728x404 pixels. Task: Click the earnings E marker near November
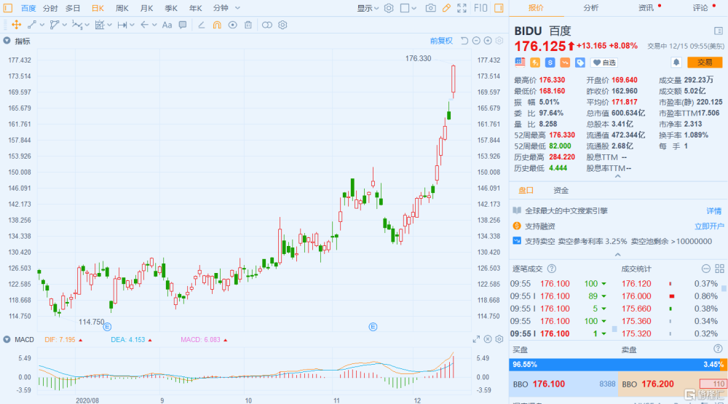(373, 327)
